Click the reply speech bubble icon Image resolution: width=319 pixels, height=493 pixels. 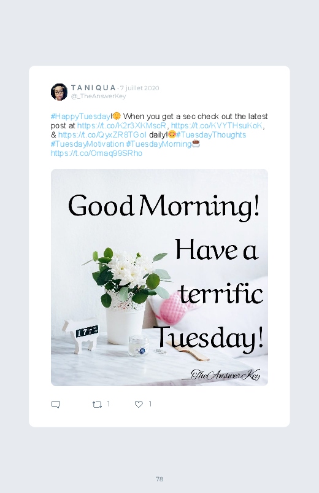[x=56, y=405]
